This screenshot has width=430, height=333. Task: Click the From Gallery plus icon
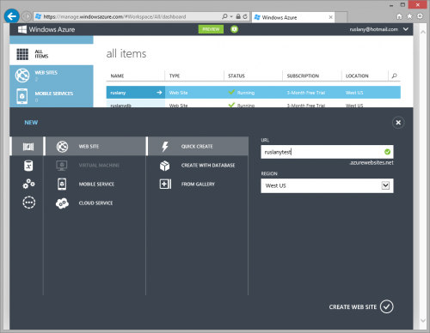pos(165,184)
